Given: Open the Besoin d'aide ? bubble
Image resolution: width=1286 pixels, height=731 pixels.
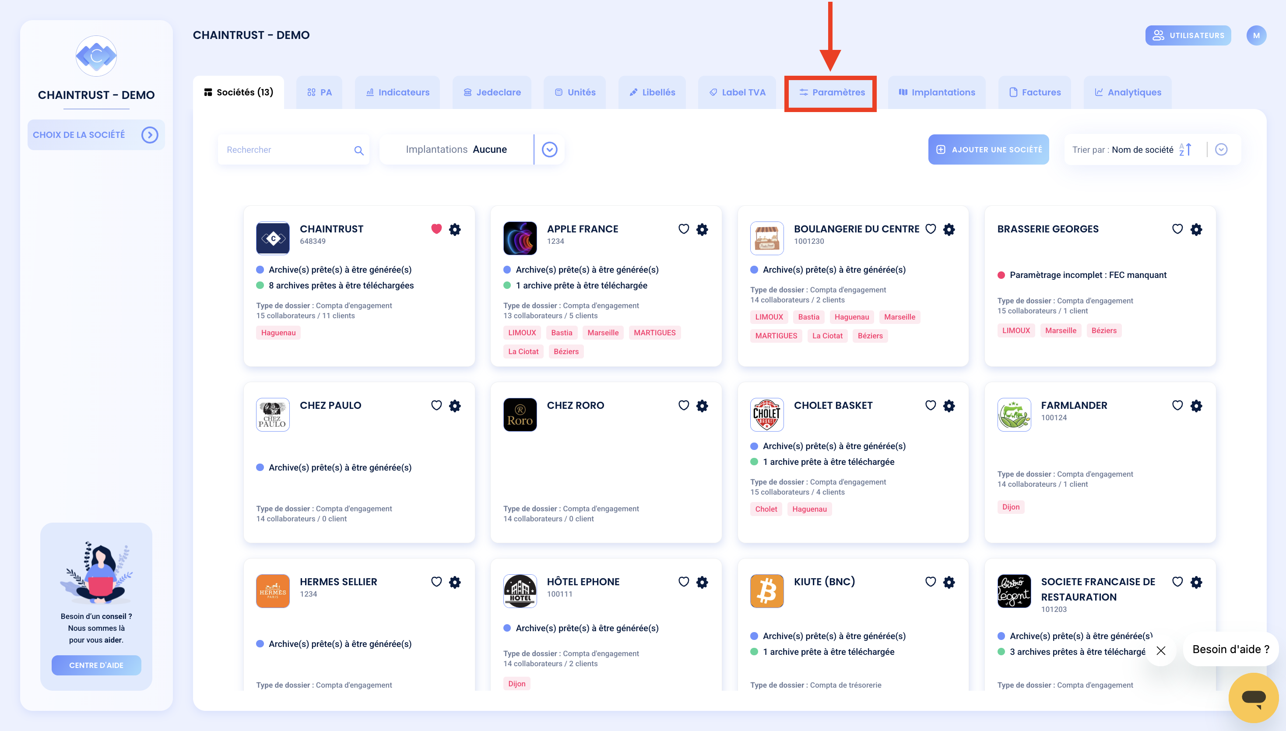Looking at the screenshot, I should (1230, 649).
